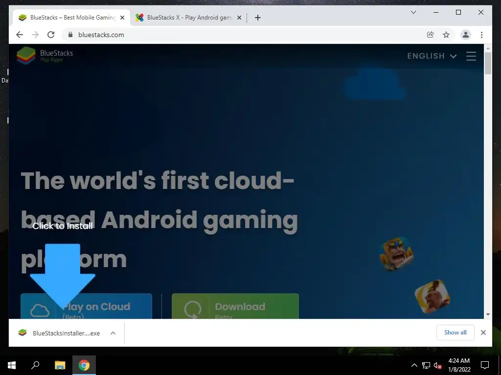Open Chrome's three-dot menu

[481, 35]
